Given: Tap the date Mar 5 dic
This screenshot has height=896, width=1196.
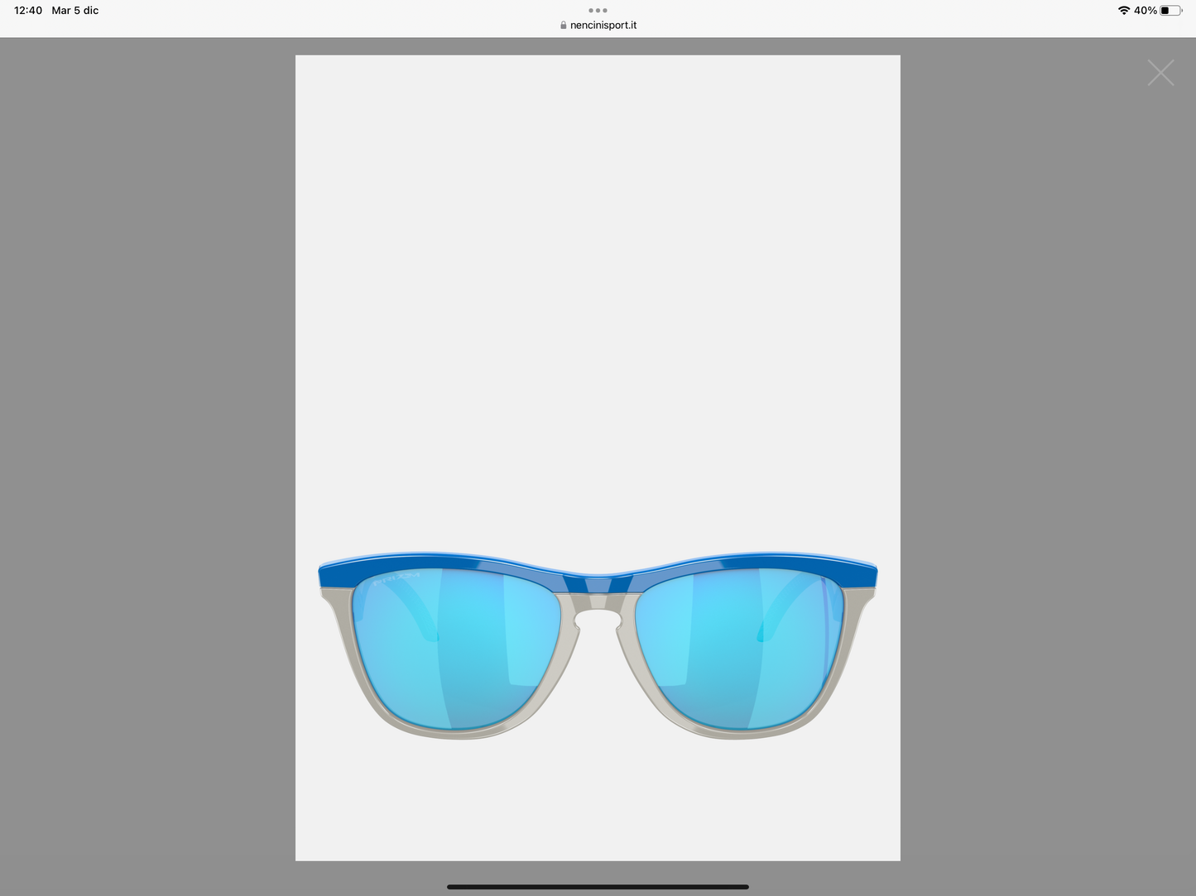Looking at the screenshot, I should [74, 10].
